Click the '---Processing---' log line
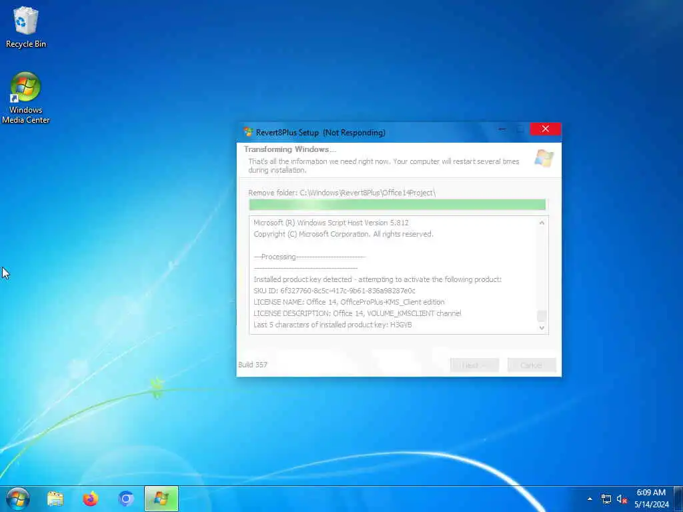Screen dimensions: 683x512 click(309, 257)
